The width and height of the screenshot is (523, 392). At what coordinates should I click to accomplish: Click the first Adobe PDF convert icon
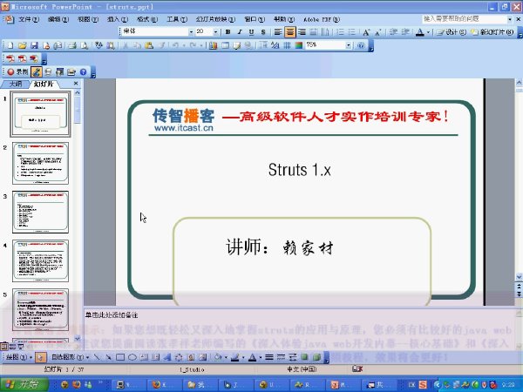tap(10, 58)
